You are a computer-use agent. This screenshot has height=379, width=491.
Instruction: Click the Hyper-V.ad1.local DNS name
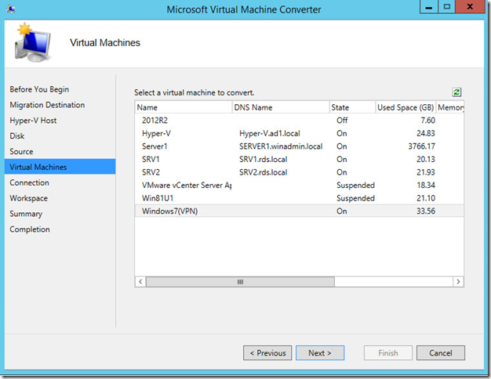[270, 134]
